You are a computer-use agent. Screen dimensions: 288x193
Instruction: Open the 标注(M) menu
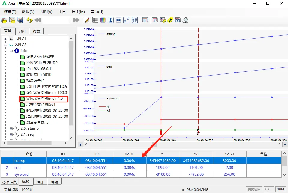[x=78, y=12]
